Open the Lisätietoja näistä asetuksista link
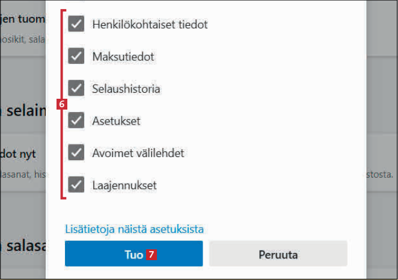Screen dimensions: 398x280 click(x=134, y=229)
